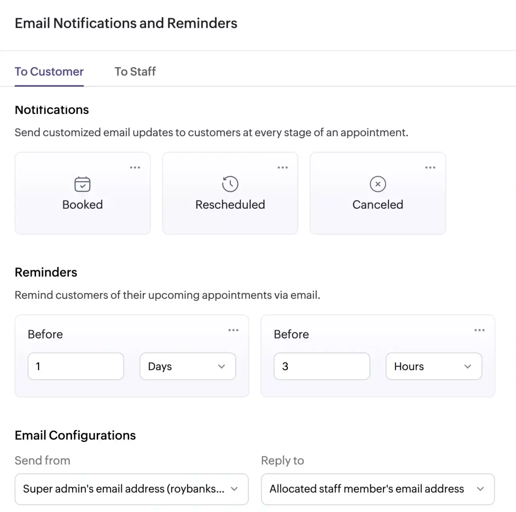Click the Canceled circle-x icon
This screenshot has width=516, height=512.
click(x=378, y=184)
